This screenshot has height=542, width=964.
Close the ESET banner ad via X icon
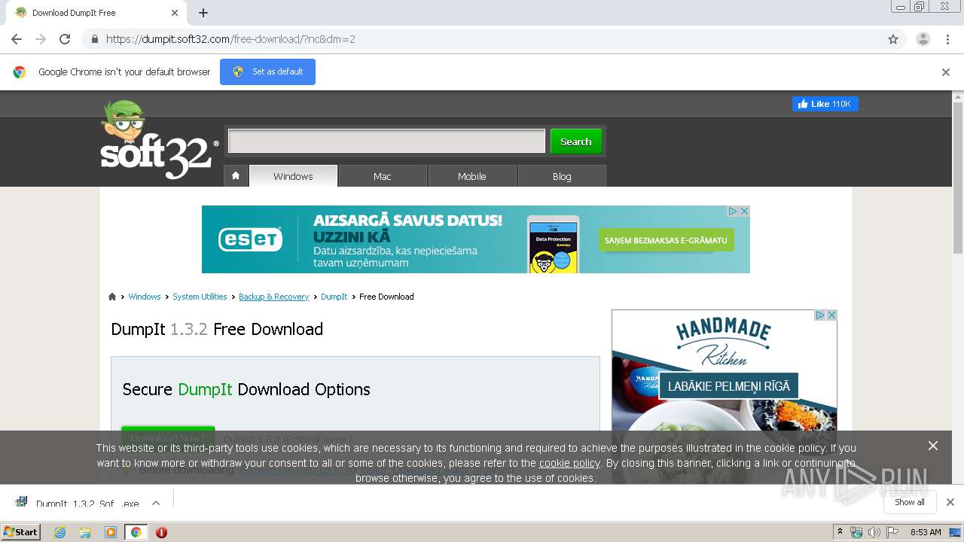click(x=744, y=212)
